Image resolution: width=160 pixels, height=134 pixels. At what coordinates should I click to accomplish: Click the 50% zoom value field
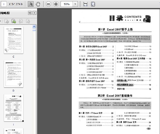point(67,4)
